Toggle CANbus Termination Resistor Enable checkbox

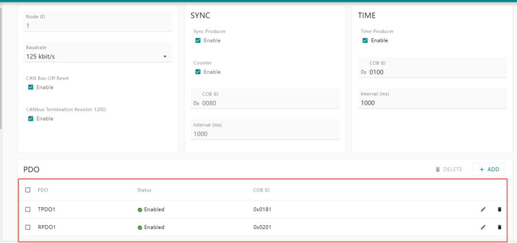coord(31,118)
